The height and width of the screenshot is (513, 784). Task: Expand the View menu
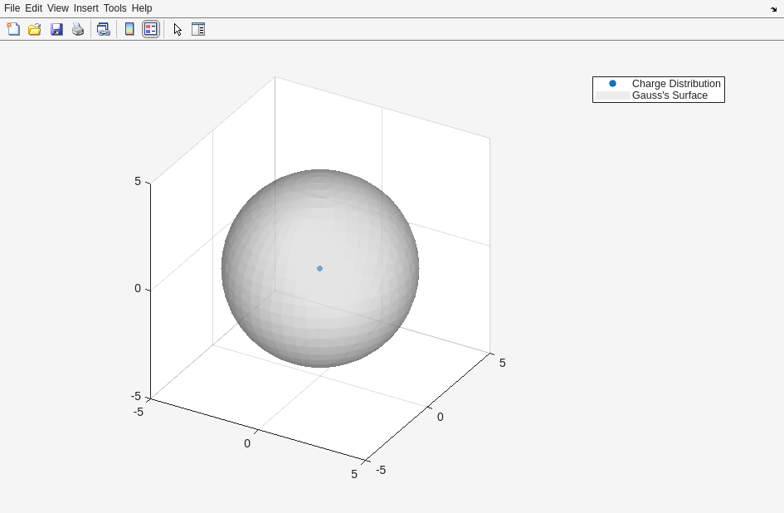57,8
